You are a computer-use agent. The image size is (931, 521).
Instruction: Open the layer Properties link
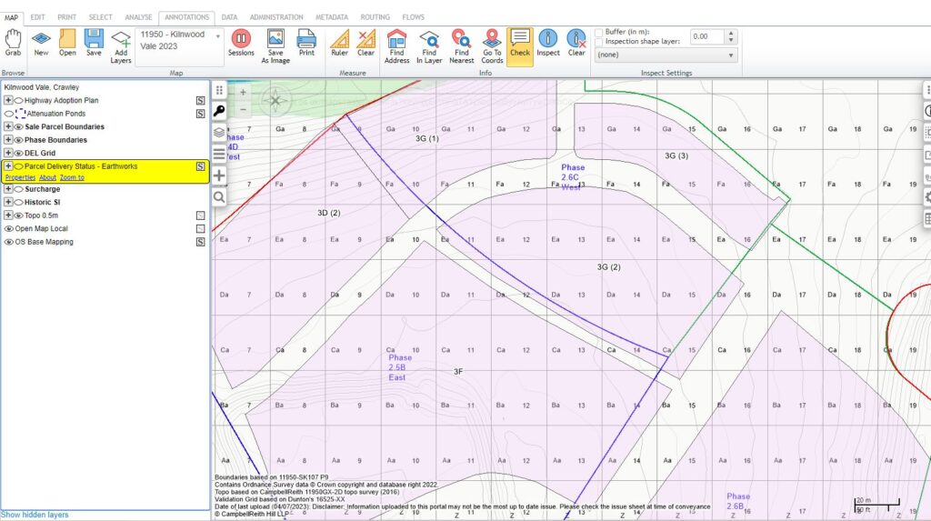click(x=20, y=177)
